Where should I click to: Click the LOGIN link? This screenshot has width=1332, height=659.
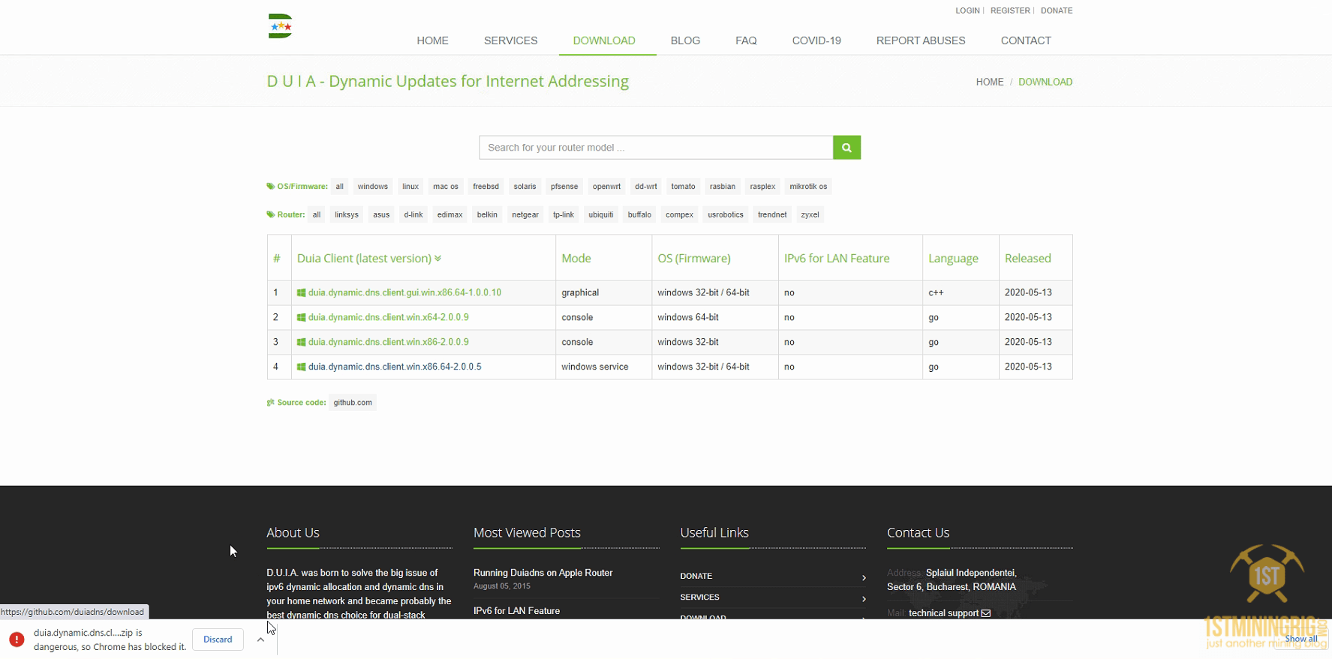[x=967, y=10]
